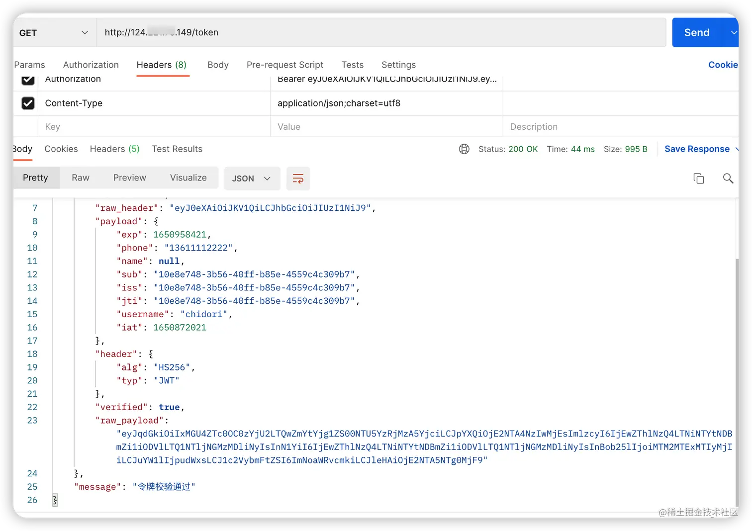Viewport: 752px width, 531px height.
Task: Open response Headers (5) tab
Action: click(x=114, y=149)
